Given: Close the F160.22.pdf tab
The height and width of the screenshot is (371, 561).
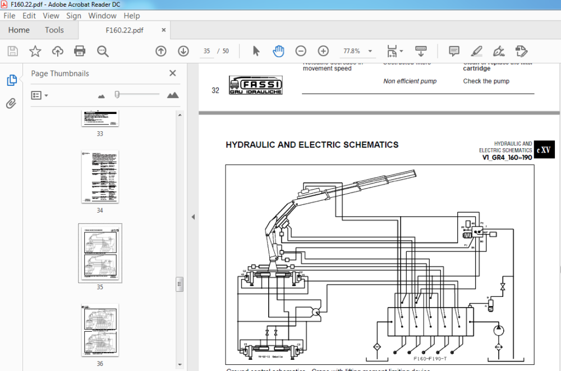Looking at the screenshot, I should pyautogui.click(x=163, y=30).
